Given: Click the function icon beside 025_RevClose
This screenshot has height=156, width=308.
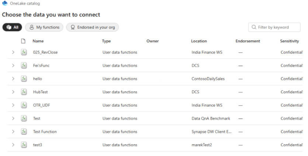Looking at the screenshot, I should pyautogui.click(x=24, y=52).
